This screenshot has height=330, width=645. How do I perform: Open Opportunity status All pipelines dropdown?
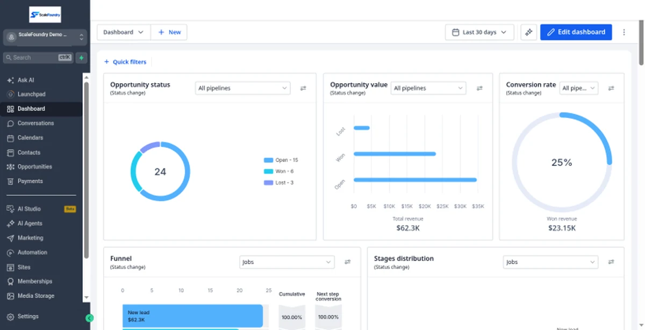click(x=242, y=88)
